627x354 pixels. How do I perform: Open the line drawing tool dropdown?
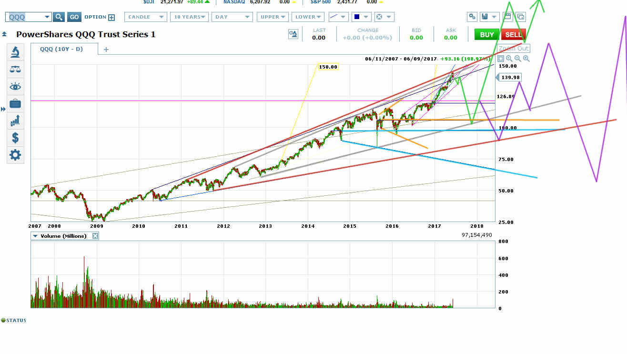(x=339, y=17)
